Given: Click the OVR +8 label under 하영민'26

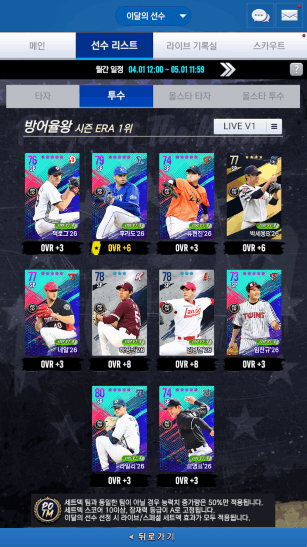Looking at the screenshot, I should (119, 364).
